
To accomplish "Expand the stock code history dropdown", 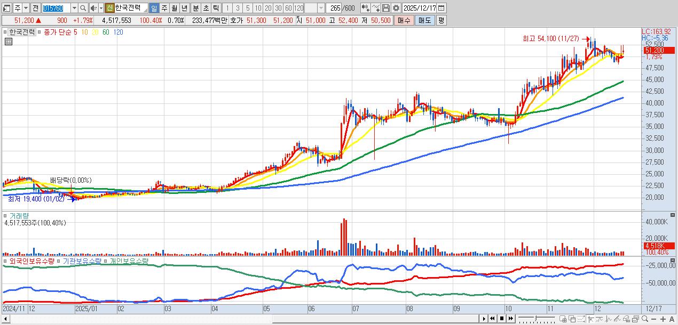I will pyautogui.click(x=75, y=8).
